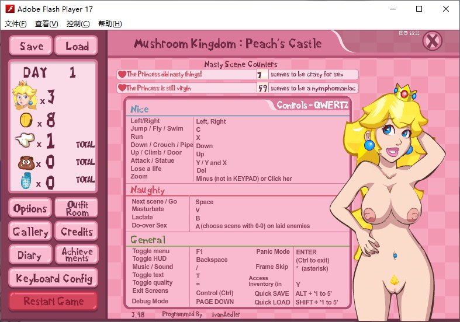Maximize the Flash Player window

point(419,9)
